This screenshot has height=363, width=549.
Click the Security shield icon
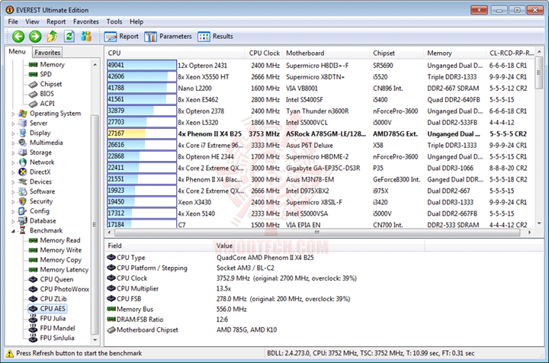[x=23, y=201]
